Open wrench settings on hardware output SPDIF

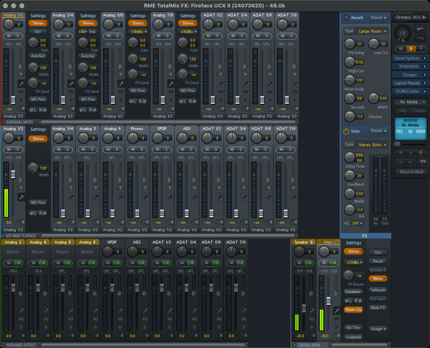click(x=120, y=310)
